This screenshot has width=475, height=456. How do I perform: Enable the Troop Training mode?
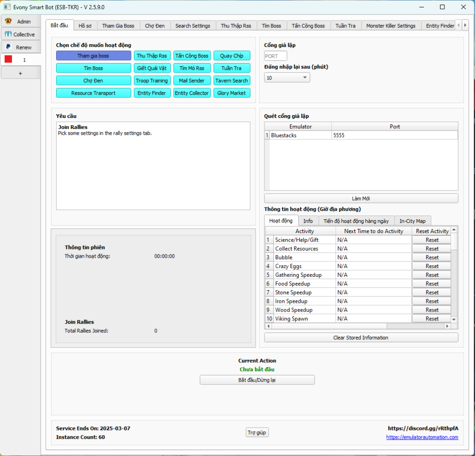click(152, 81)
